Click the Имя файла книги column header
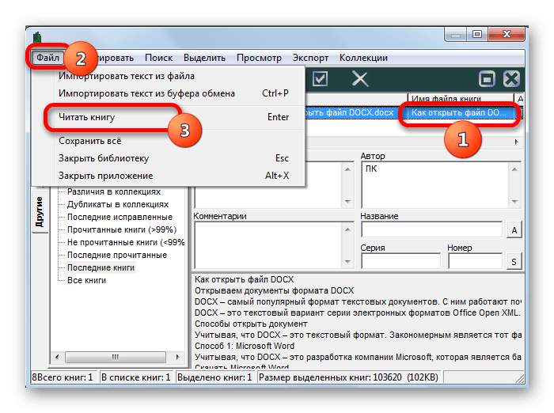 coord(461,98)
